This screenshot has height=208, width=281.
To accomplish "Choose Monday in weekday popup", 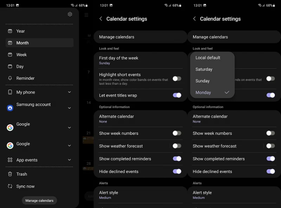I will (x=213, y=92).
